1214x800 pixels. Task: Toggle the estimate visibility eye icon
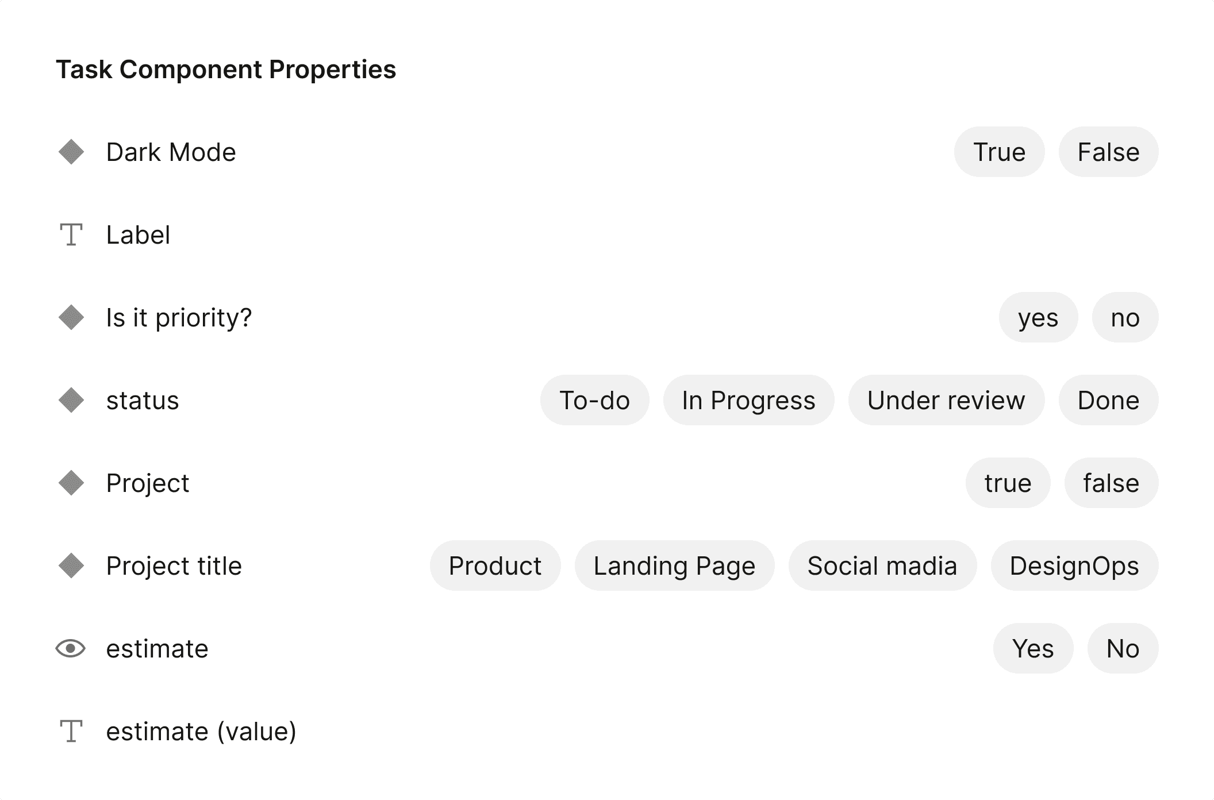point(71,647)
